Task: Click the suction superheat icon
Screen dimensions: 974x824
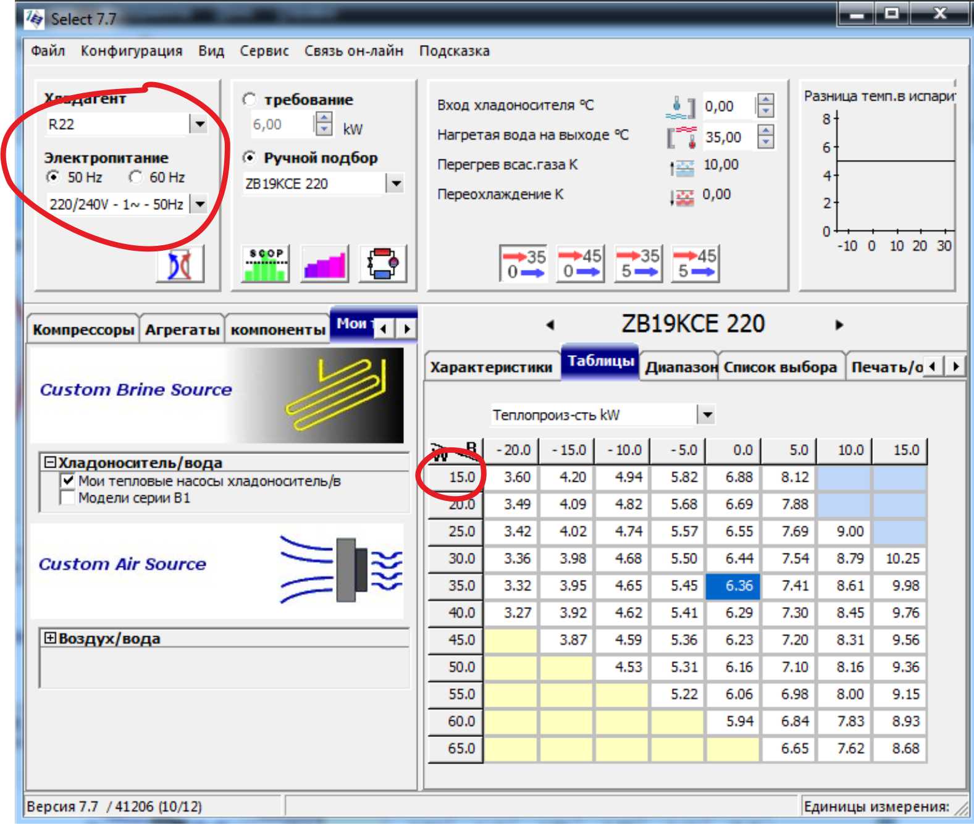Action: coord(682,167)
